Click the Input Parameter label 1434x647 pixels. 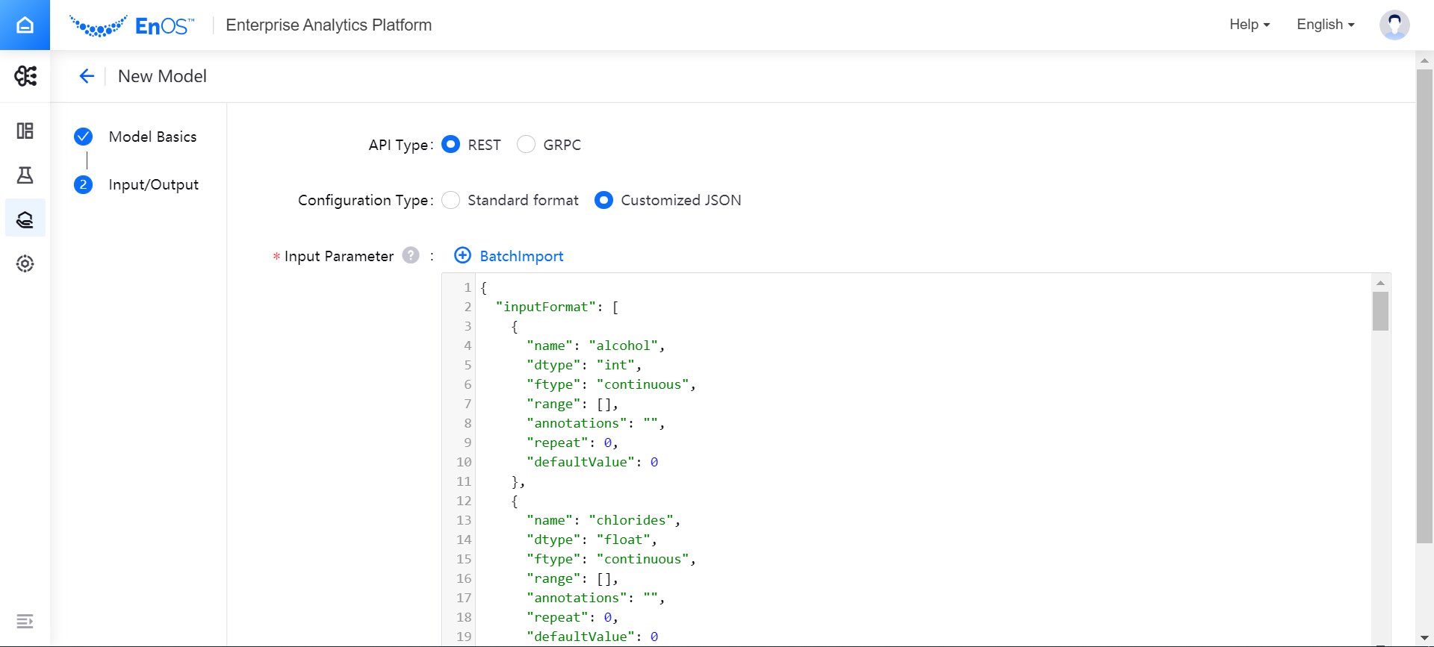[339, 256]
